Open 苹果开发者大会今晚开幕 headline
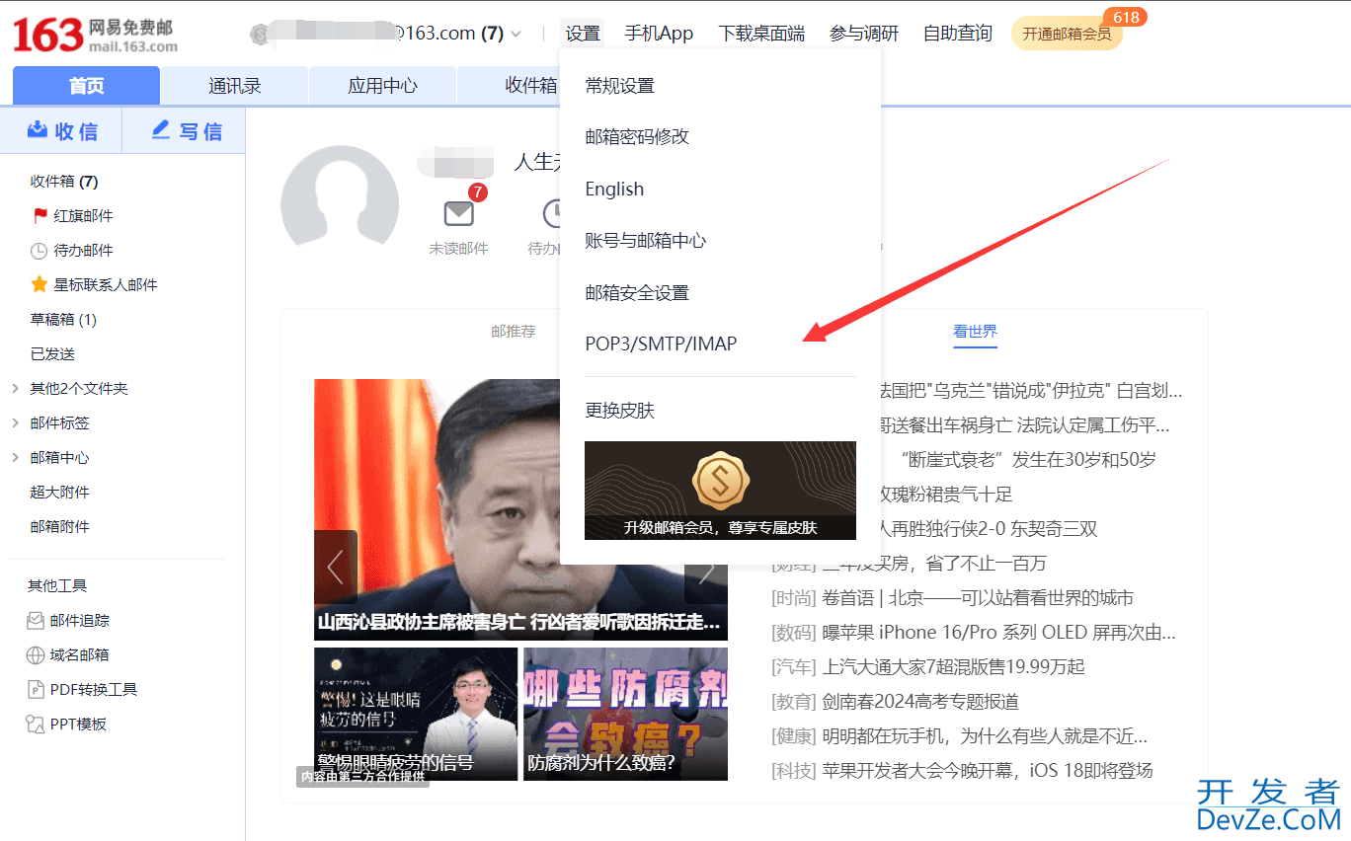This screenshot has width=1351, height=841. pyautogui.click(x=988, y=771)
